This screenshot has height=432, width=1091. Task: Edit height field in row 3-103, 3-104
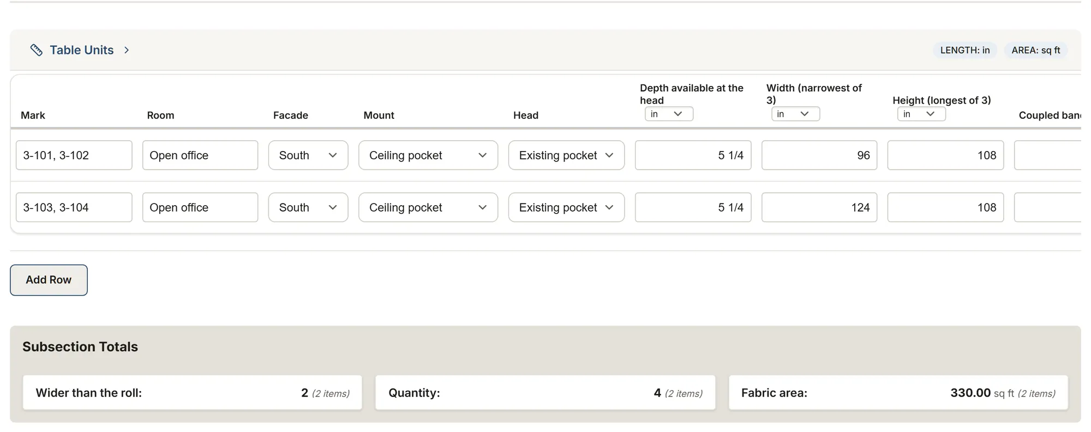pos(945,207)
